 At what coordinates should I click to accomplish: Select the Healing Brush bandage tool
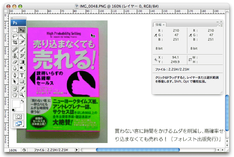[x=15, y=50]
